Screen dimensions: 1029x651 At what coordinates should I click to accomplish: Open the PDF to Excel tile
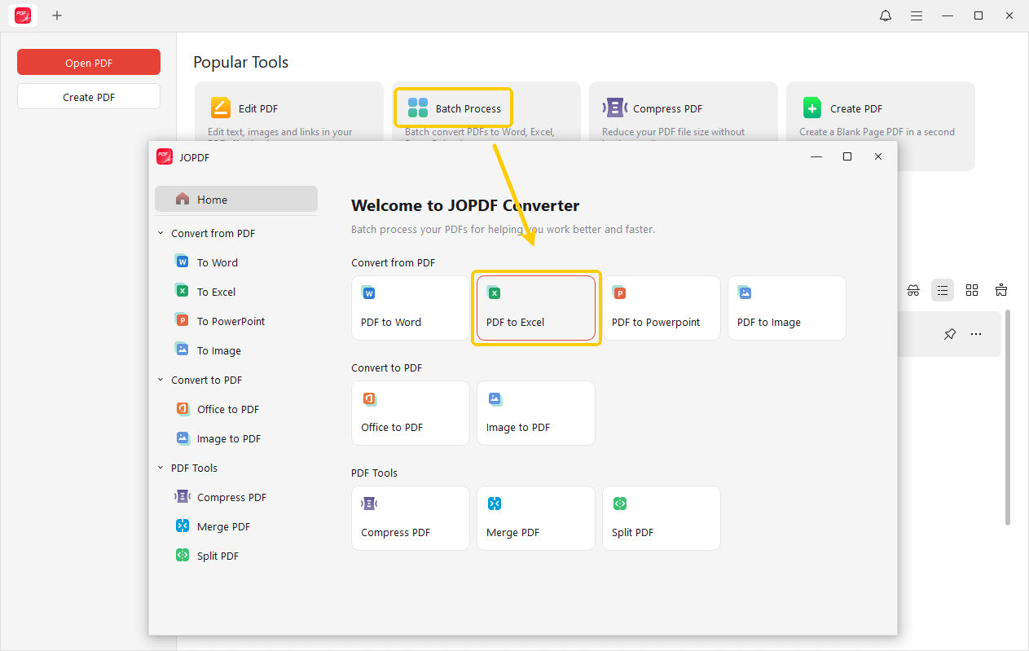tap(536, 308)
